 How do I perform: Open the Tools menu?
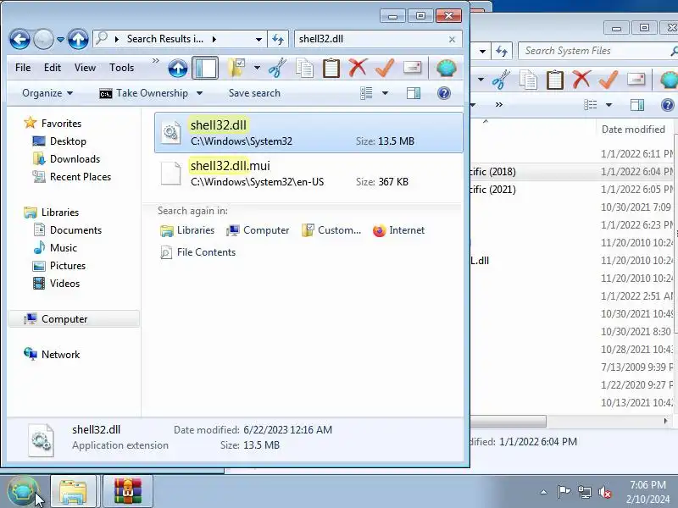(x=121, y=68)
